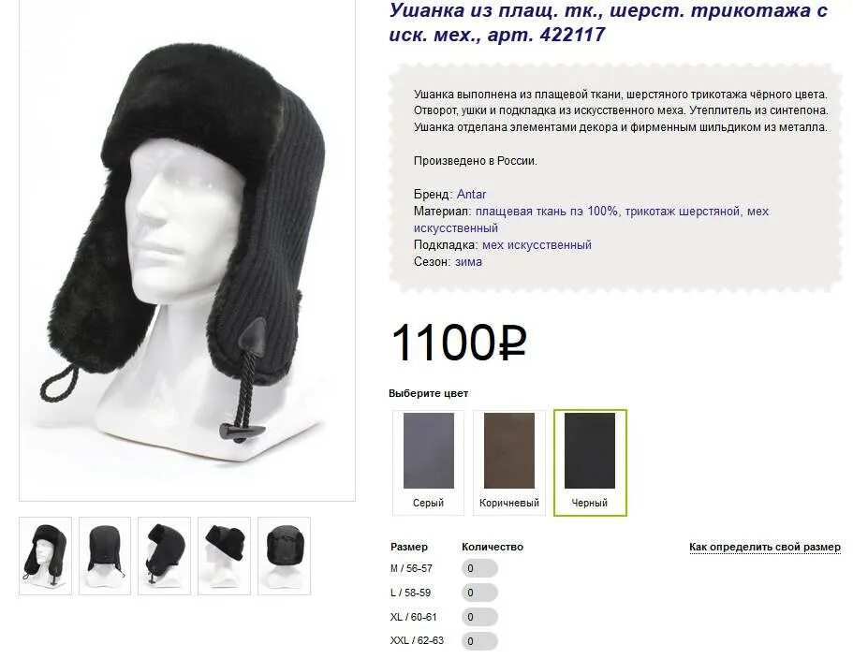
Task: Click the lining 'мех искусственный' link
Action: pyautogui.click(x=537, y=245)
